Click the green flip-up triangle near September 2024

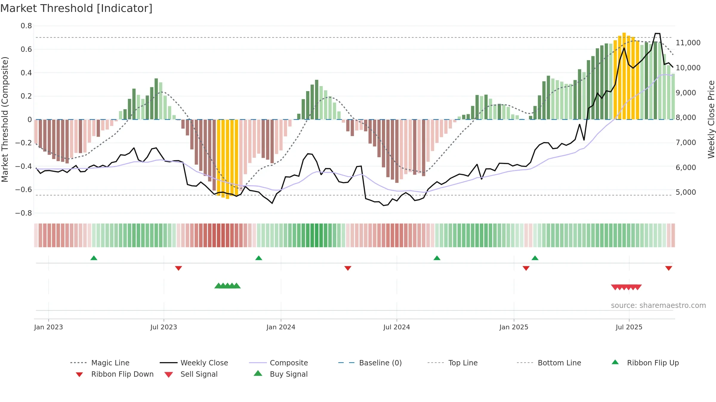click(x=437, y=258)
